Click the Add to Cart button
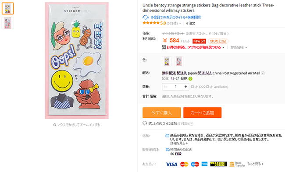The image size is (285, 172). tap(202, 112)
